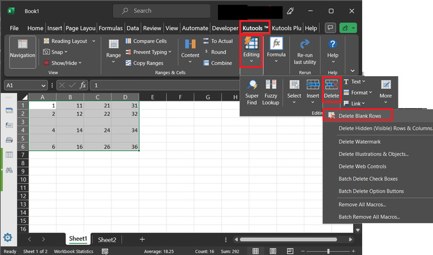Click Workbook Statistics
This screenshot has height=255, width=433.
73,251
